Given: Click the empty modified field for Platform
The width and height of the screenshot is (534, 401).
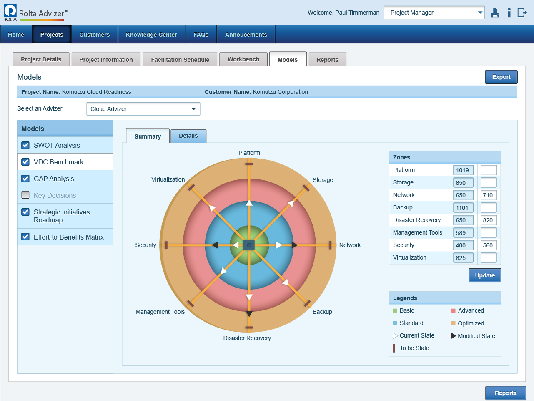Looking at the screenshot, I should point(489,170).
